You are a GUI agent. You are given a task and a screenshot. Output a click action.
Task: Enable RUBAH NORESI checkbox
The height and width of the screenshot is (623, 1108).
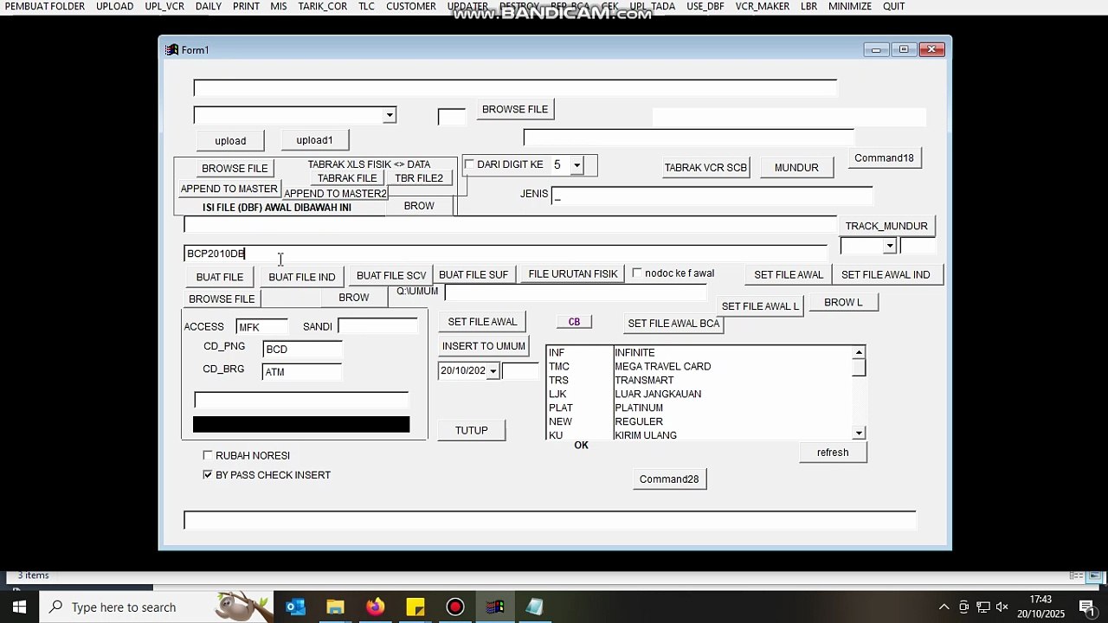[x=208, y=455]
